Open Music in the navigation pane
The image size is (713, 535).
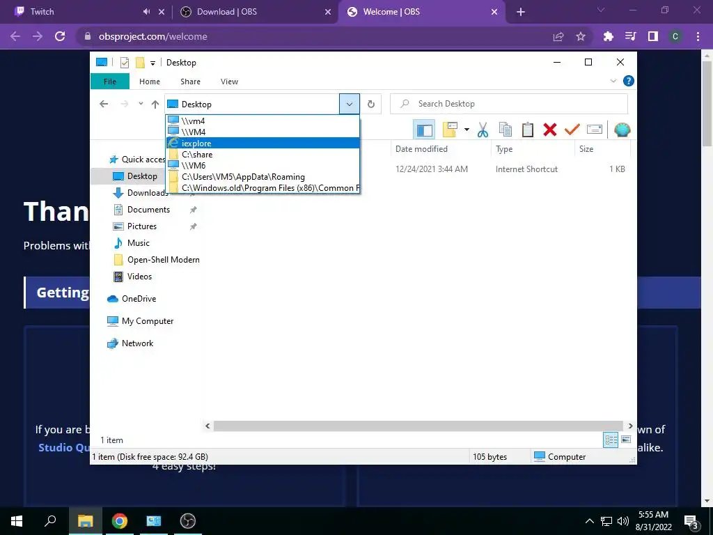tap(132, 243)
